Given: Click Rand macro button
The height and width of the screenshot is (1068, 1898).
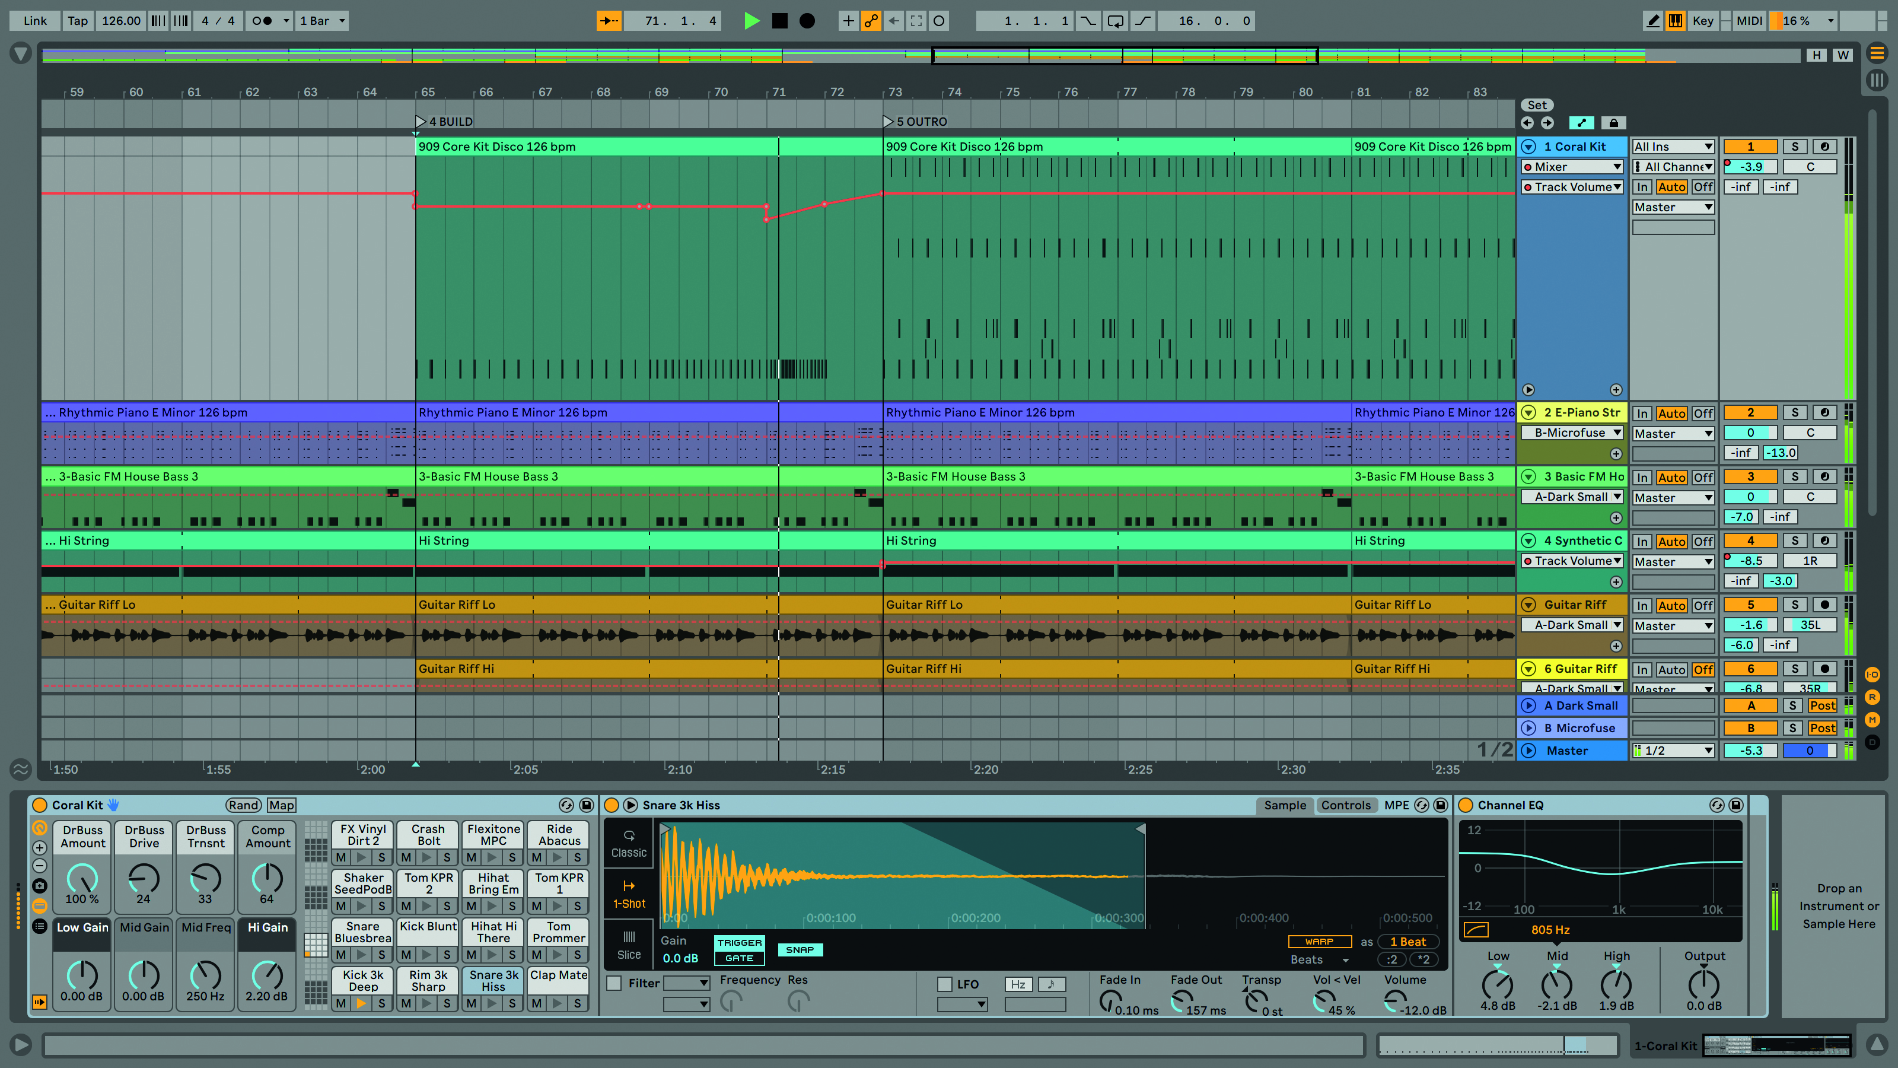Looking at the screenshot, I should tap(243, 806).
